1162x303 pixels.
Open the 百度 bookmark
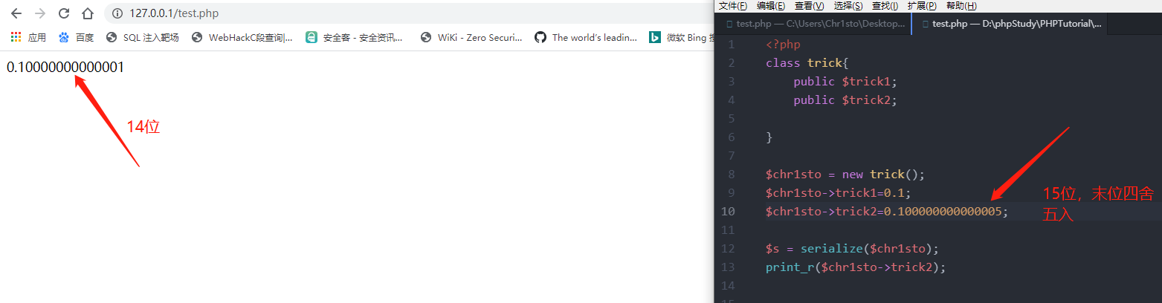tap(77, 37)
